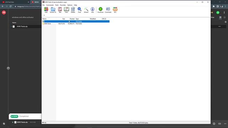Open the View tool in WinRAR
The image size is (228, 128).
point(67,10)
